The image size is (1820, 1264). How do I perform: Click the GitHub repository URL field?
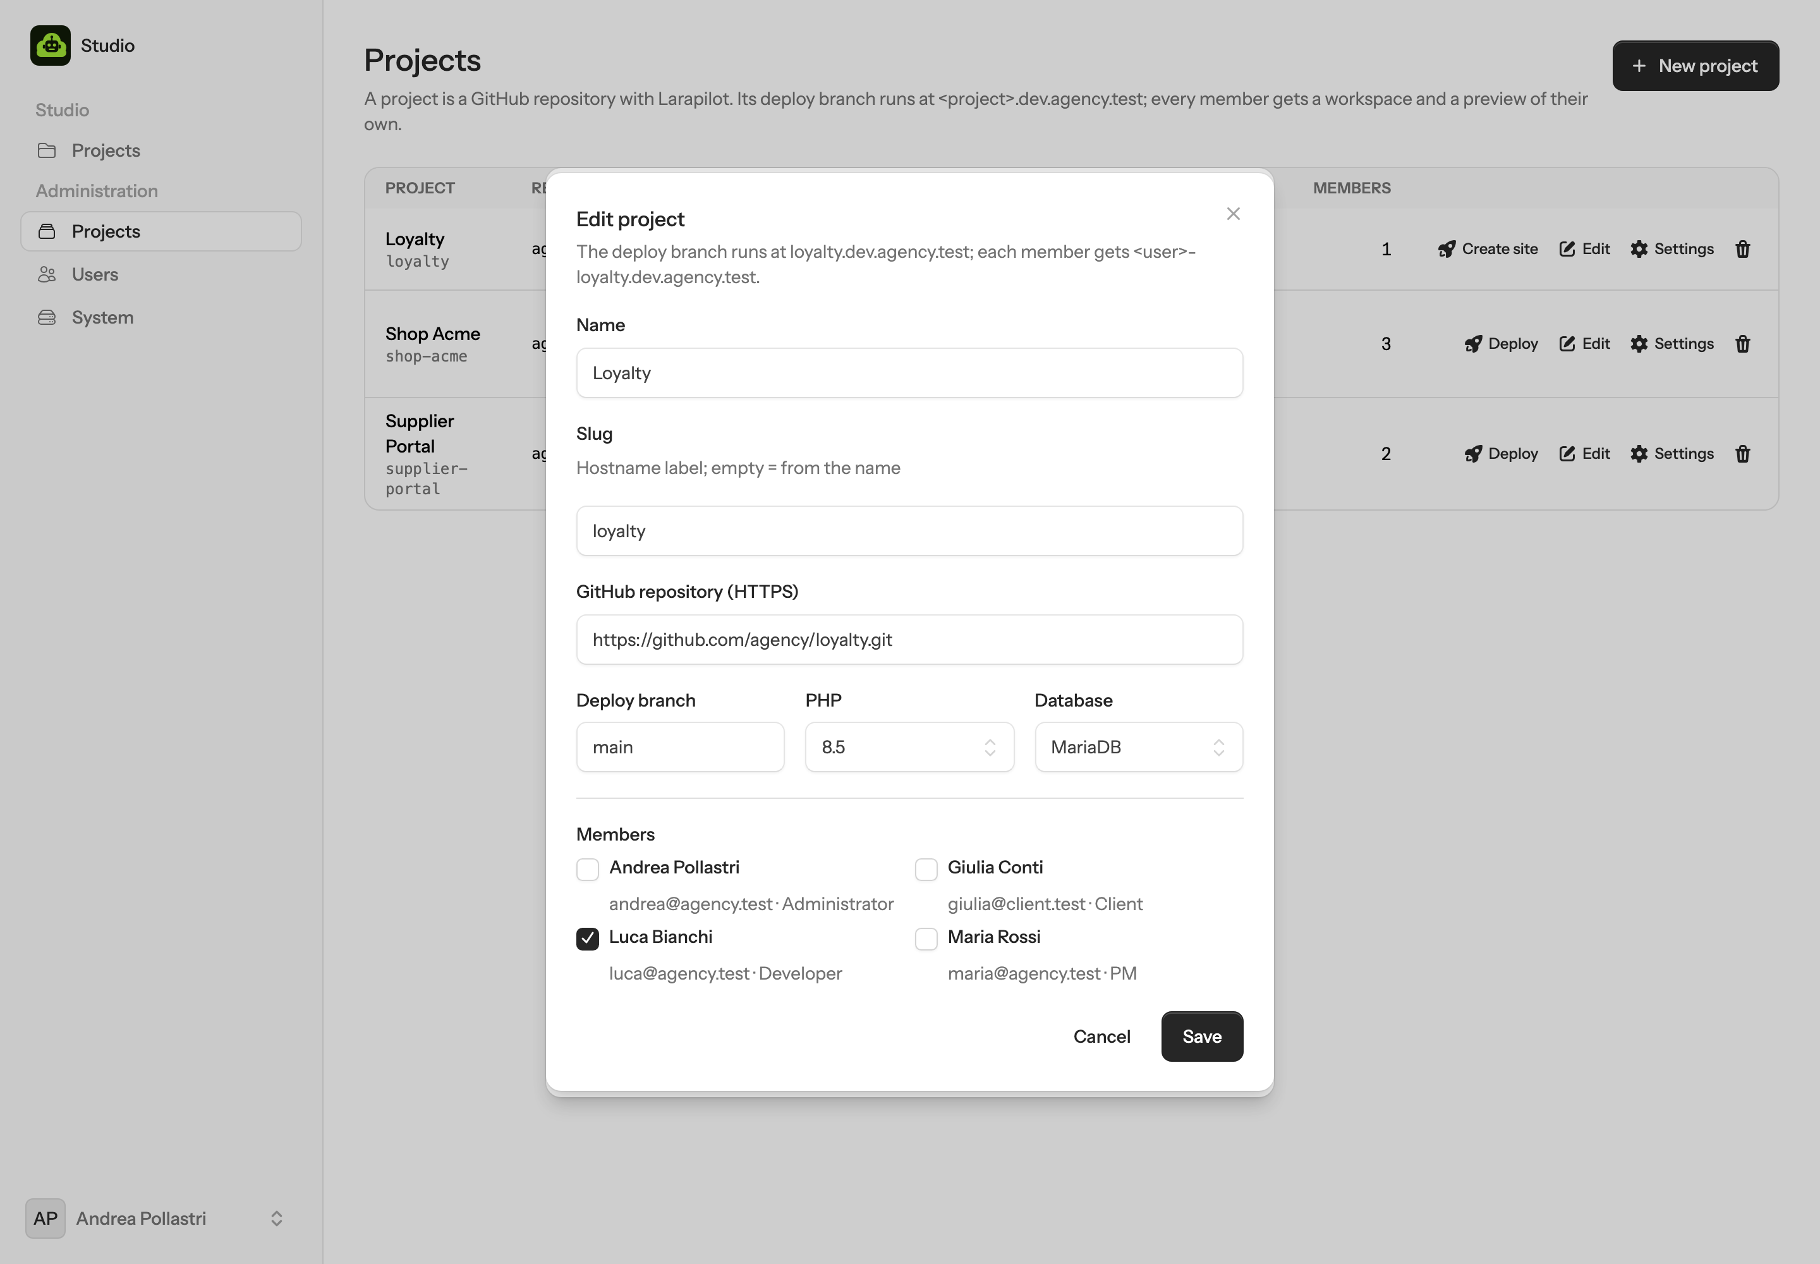coord(909,639)
